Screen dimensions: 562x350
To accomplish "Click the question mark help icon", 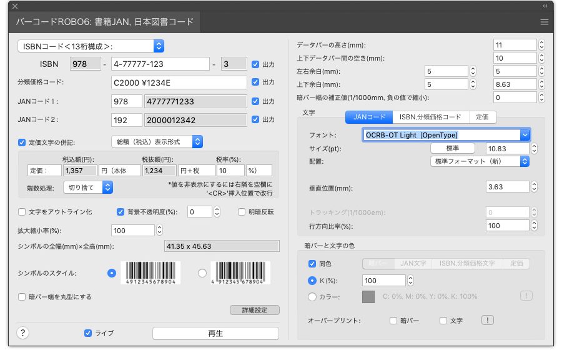I will [24, 333].
